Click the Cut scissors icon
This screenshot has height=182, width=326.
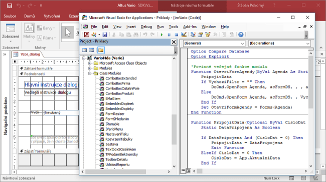pyautogui.click(x=114, y=34)
